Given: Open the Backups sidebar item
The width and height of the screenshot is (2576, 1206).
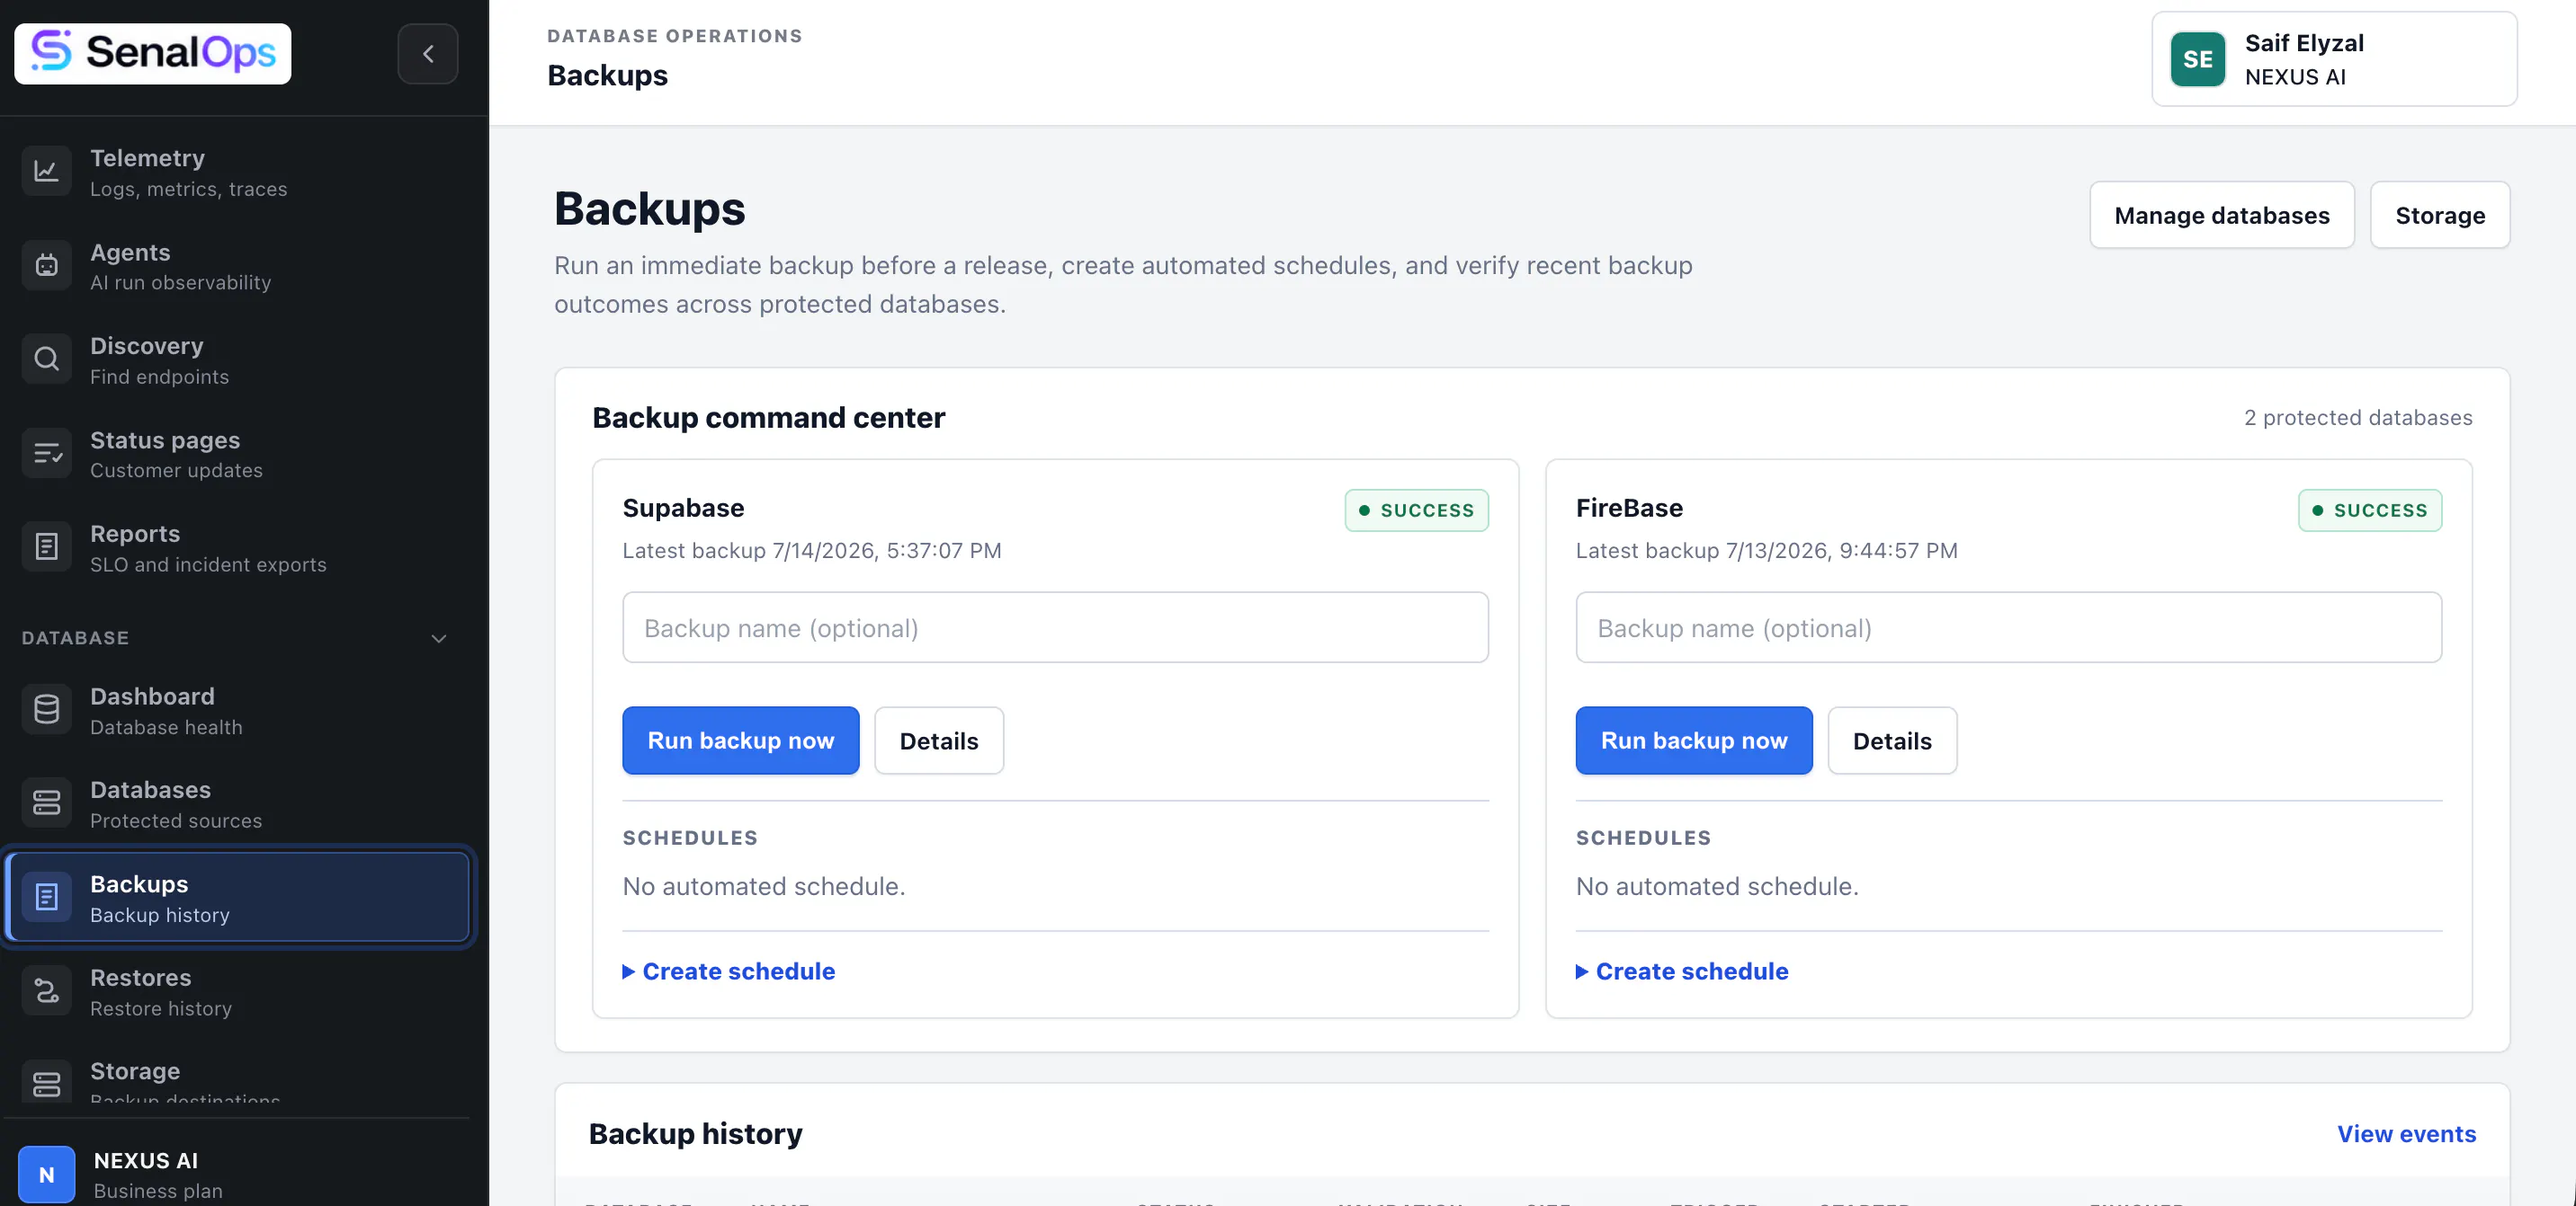Looking at the screenshot, I should [x=238, y=897].
